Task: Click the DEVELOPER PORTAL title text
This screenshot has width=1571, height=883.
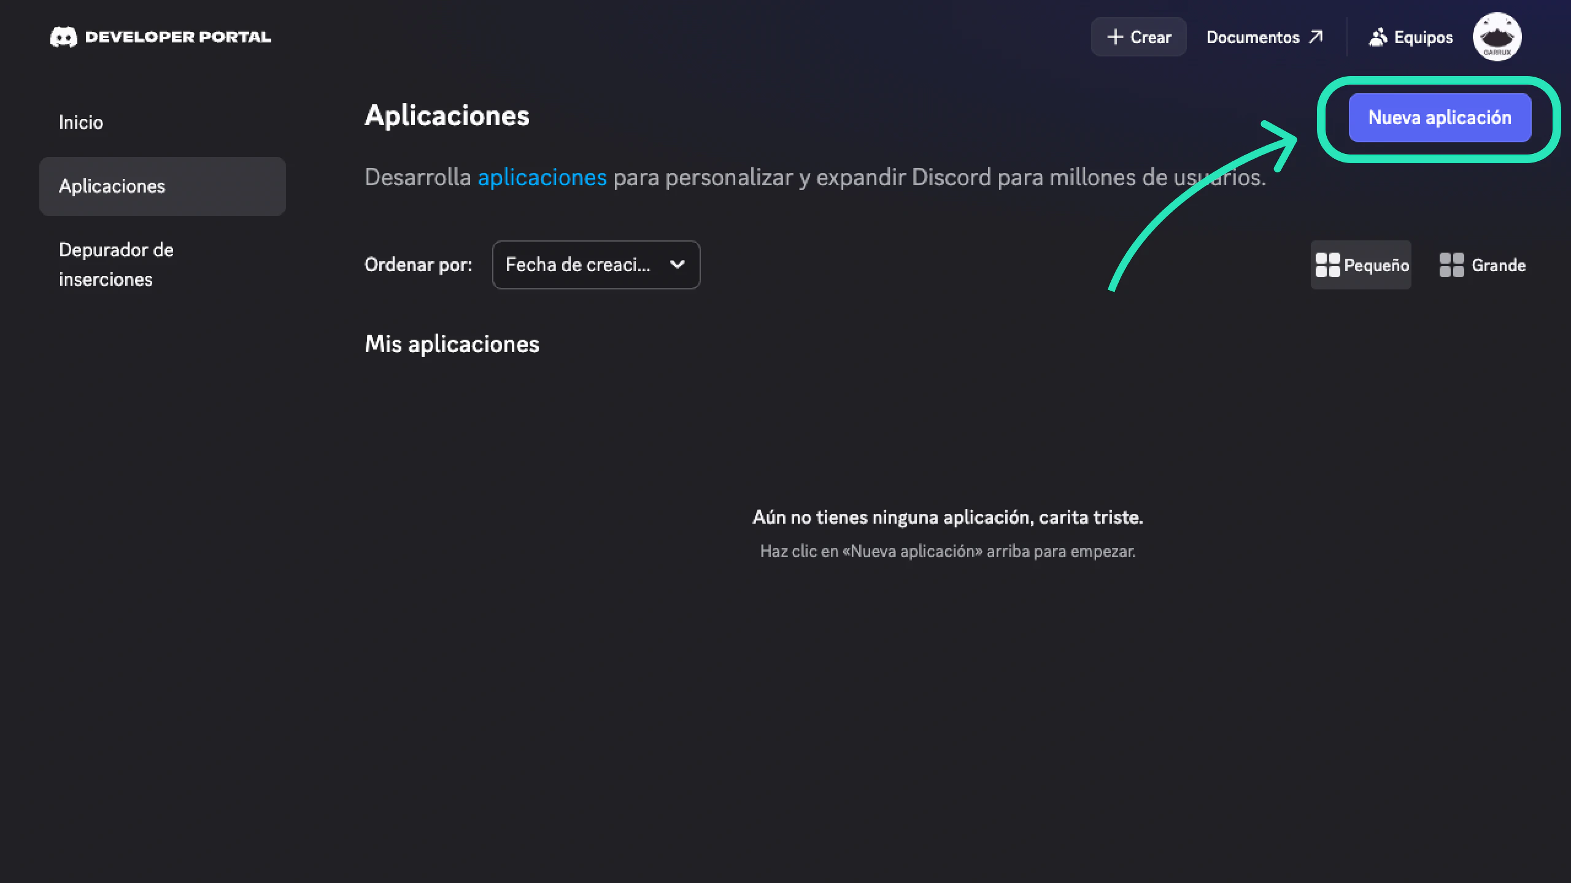Action: pos(178,37)
